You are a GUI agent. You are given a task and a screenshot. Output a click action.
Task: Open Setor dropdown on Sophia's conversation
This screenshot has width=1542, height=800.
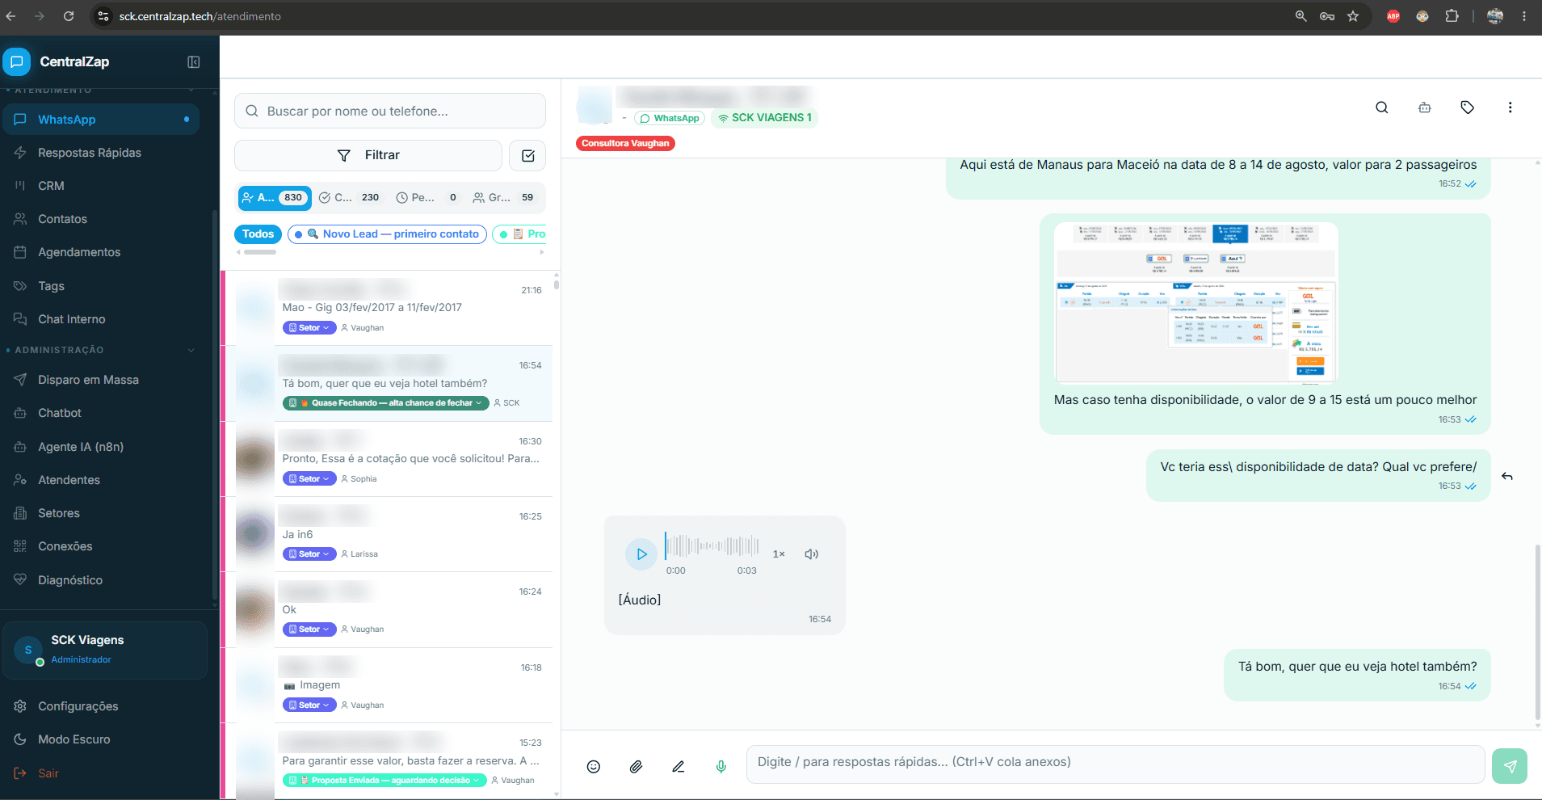[309, 479]
